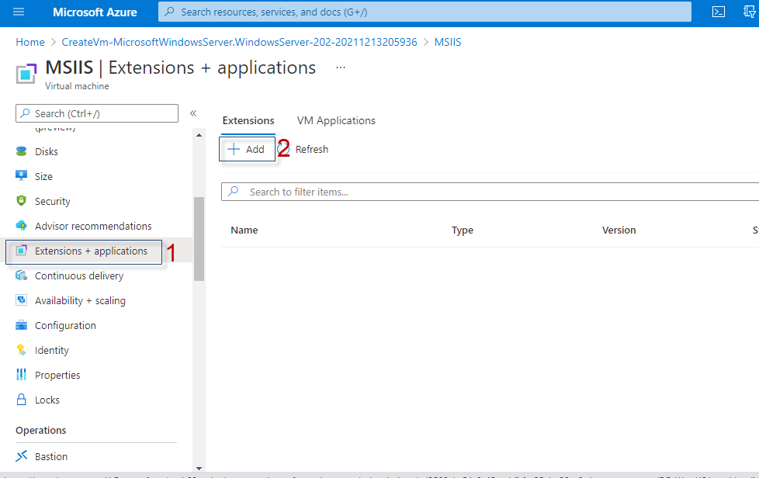This screenshot has width=759, height=478.
Task: Click the magnifier icon in the global search bar
Action: (x=169, y=12)
